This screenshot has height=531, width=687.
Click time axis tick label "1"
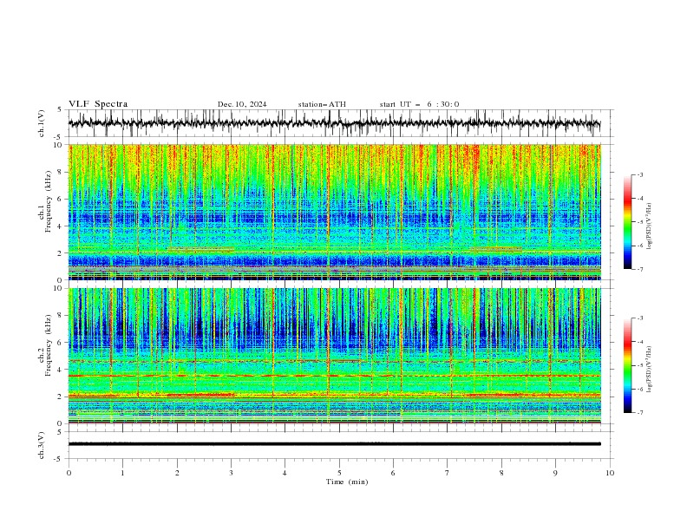point(122,473)
